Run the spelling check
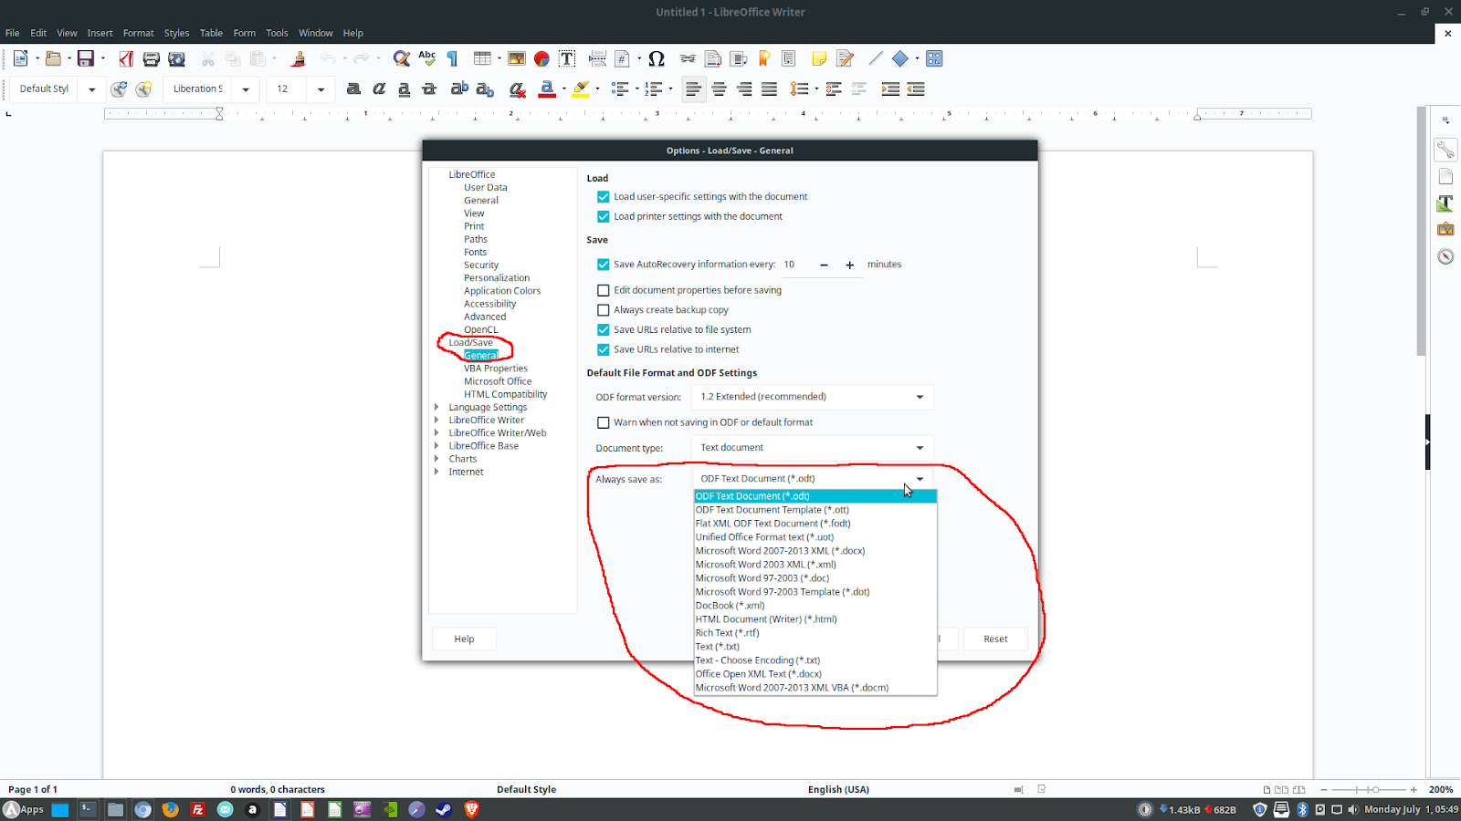 tap(426, 57)
